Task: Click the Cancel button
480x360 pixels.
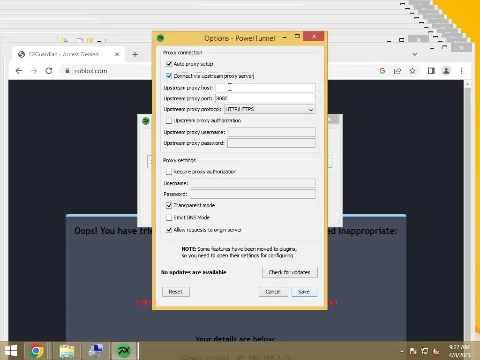Action: [x=273, y=292]
